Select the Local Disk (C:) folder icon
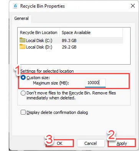Screen dimensions: 139x151 pyautogui.click(x=23, y=40)
